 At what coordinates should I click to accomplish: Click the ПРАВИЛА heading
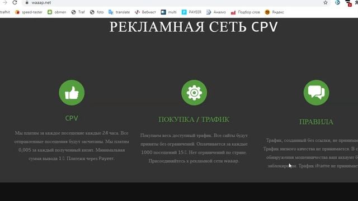pos(316,122)
